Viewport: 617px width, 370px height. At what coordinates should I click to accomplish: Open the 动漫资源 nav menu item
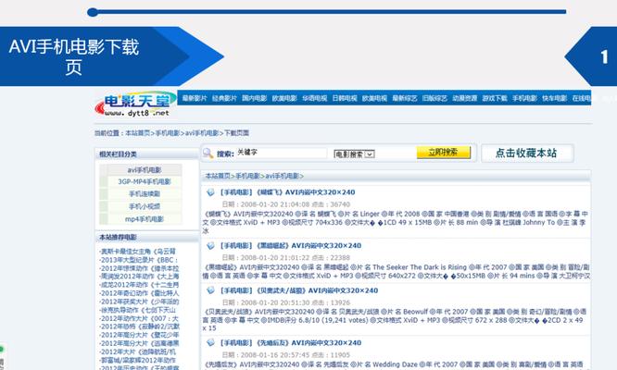pos(465,98)
